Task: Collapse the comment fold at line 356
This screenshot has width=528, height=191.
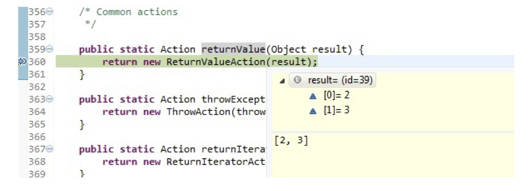Action: pyautogui.click(x=49, y=13)
